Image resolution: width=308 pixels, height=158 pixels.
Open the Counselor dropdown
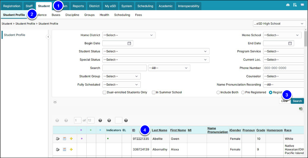click(284, 76)
